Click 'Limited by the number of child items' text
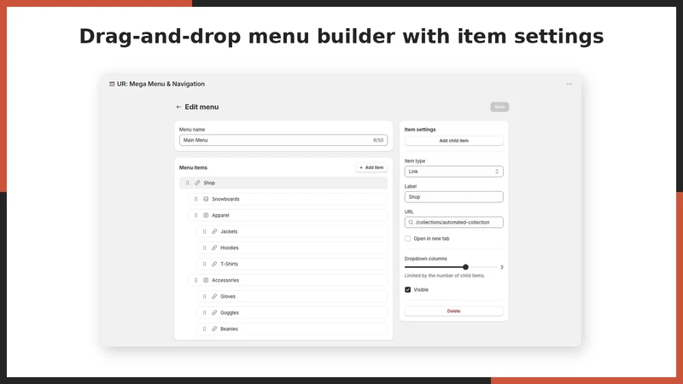Viewport: 683px width, 384px height. coord(444,276)
